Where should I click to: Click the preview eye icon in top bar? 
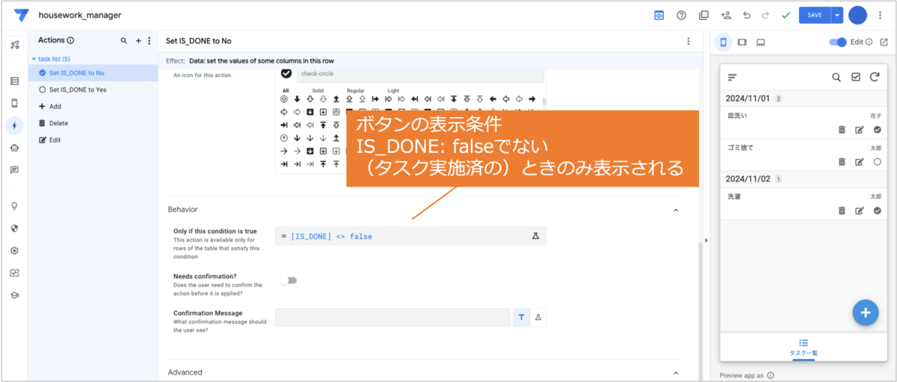pyautogui.click(x=659, y=15)
